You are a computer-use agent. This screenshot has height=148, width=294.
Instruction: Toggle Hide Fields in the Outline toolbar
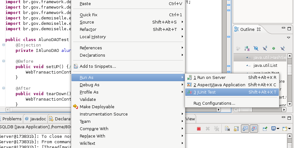coord(256,49)
